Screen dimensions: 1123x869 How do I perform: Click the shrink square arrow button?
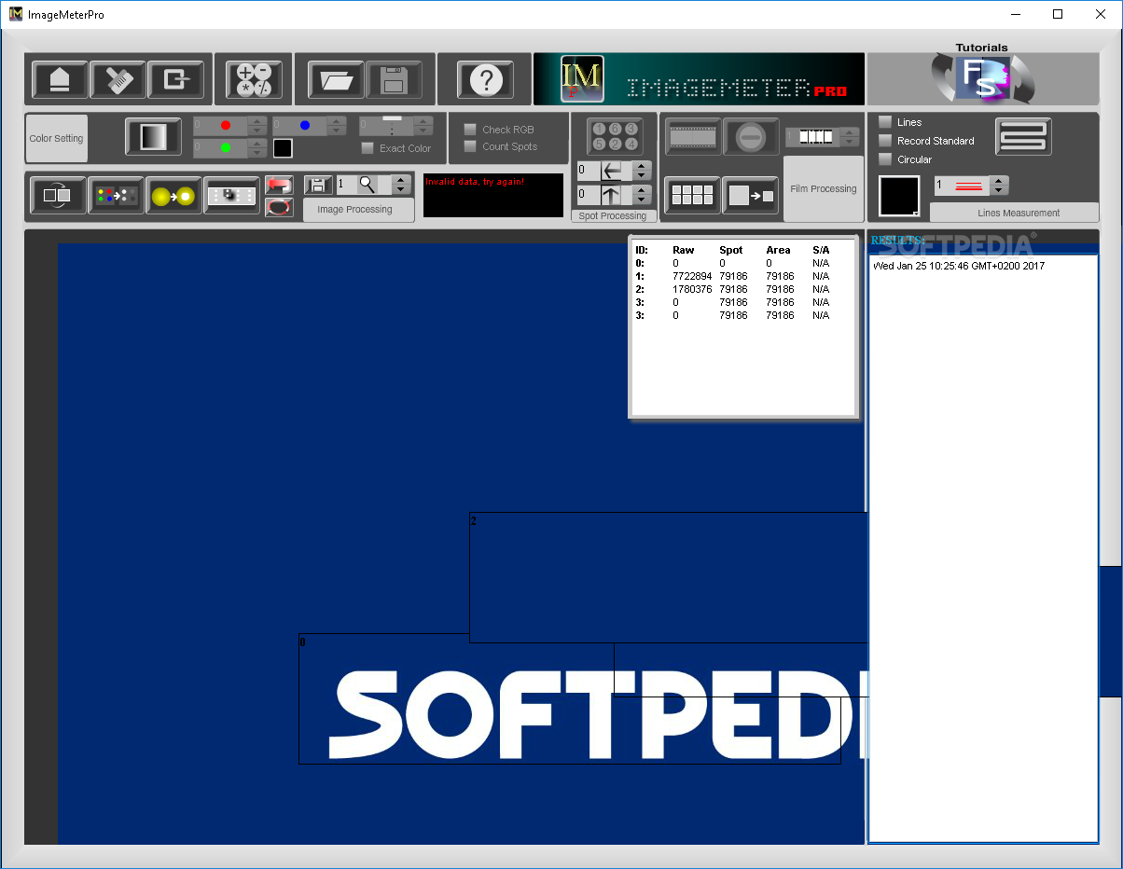[751, 196]
